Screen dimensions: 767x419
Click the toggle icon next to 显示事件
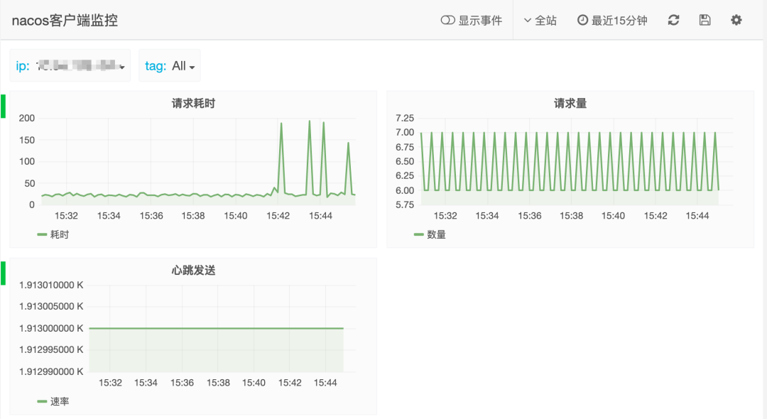pyautogui.click(x=447, y=21)
